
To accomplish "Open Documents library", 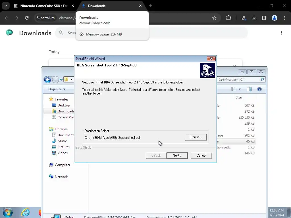I will click(x=63, y=135).
